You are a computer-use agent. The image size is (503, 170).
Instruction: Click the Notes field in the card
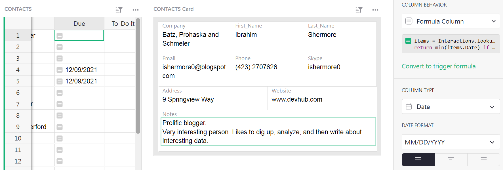268,132
